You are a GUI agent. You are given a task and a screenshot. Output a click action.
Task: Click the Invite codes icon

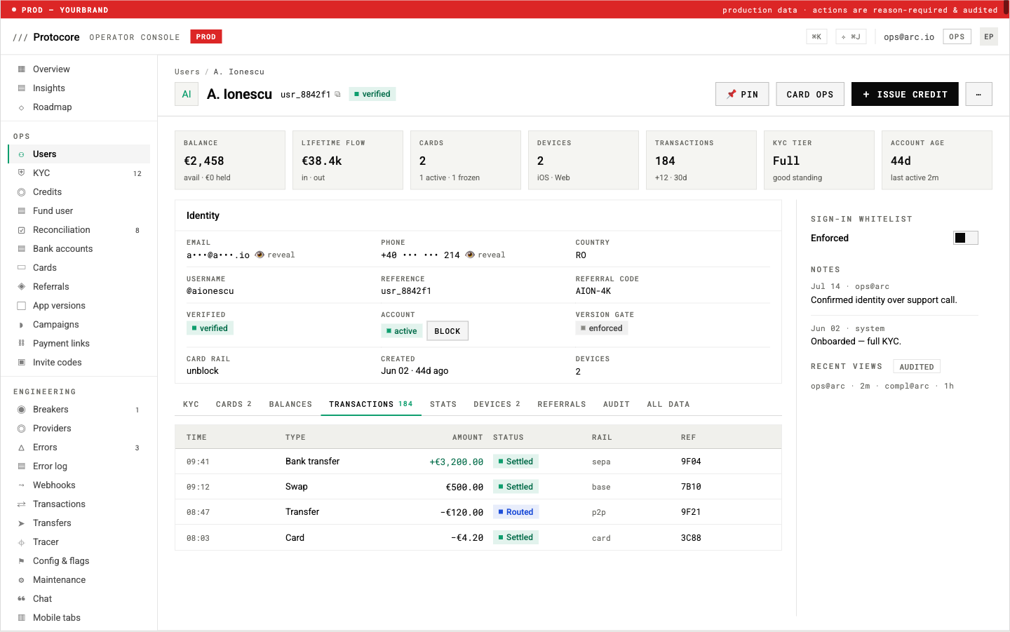pos(21,363)
